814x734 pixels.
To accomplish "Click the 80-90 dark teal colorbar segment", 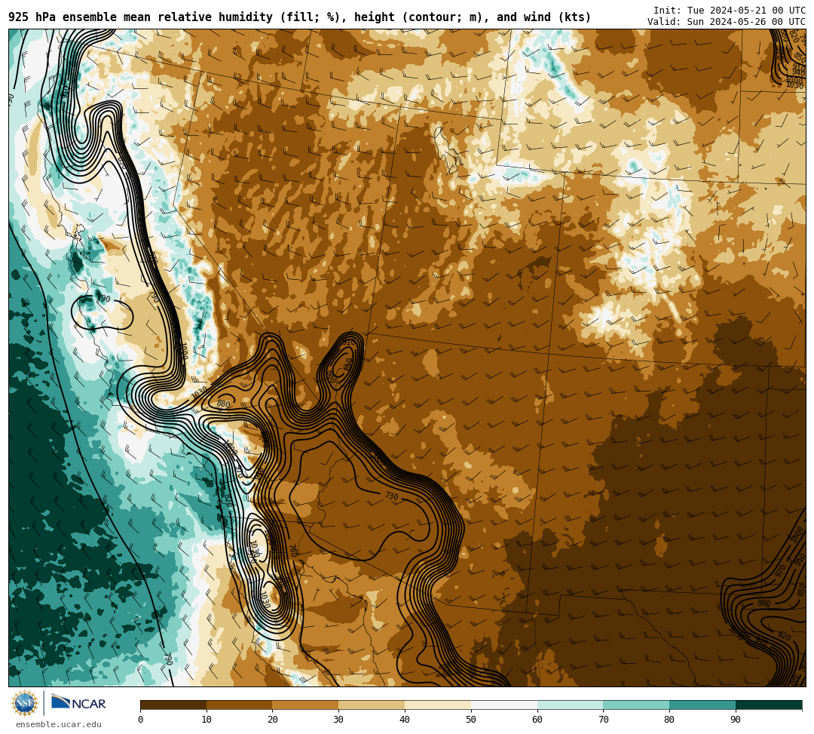I will 702,705.
